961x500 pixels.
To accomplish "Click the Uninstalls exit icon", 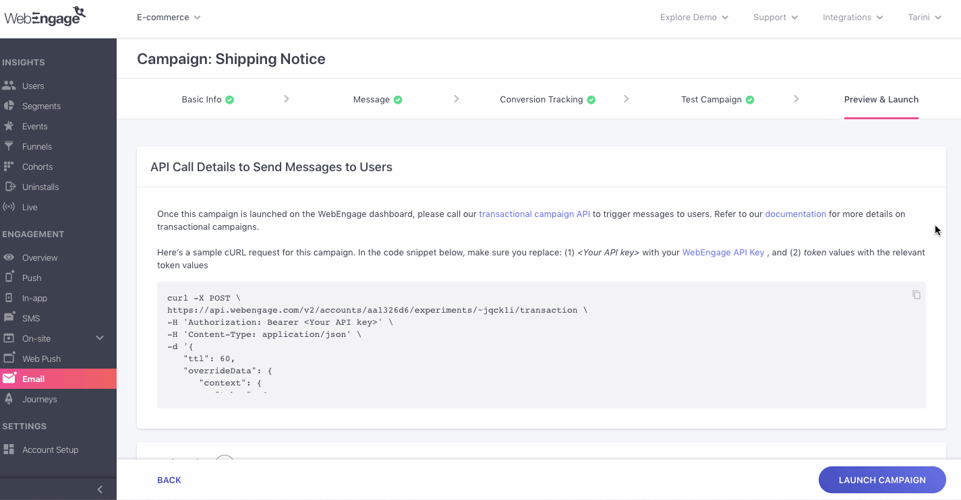I will coord(9,187).
